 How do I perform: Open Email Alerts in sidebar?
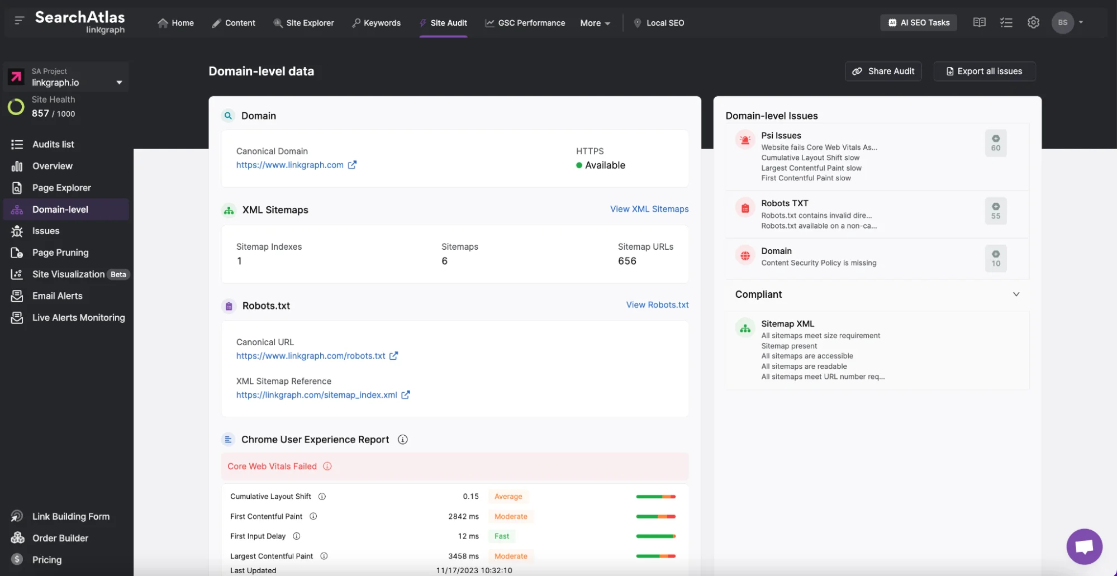pyautogui.click(x=66, y=296)
